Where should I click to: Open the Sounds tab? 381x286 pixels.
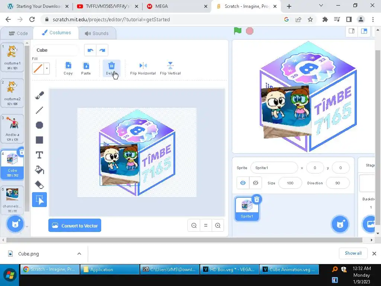tap(97, 33)
